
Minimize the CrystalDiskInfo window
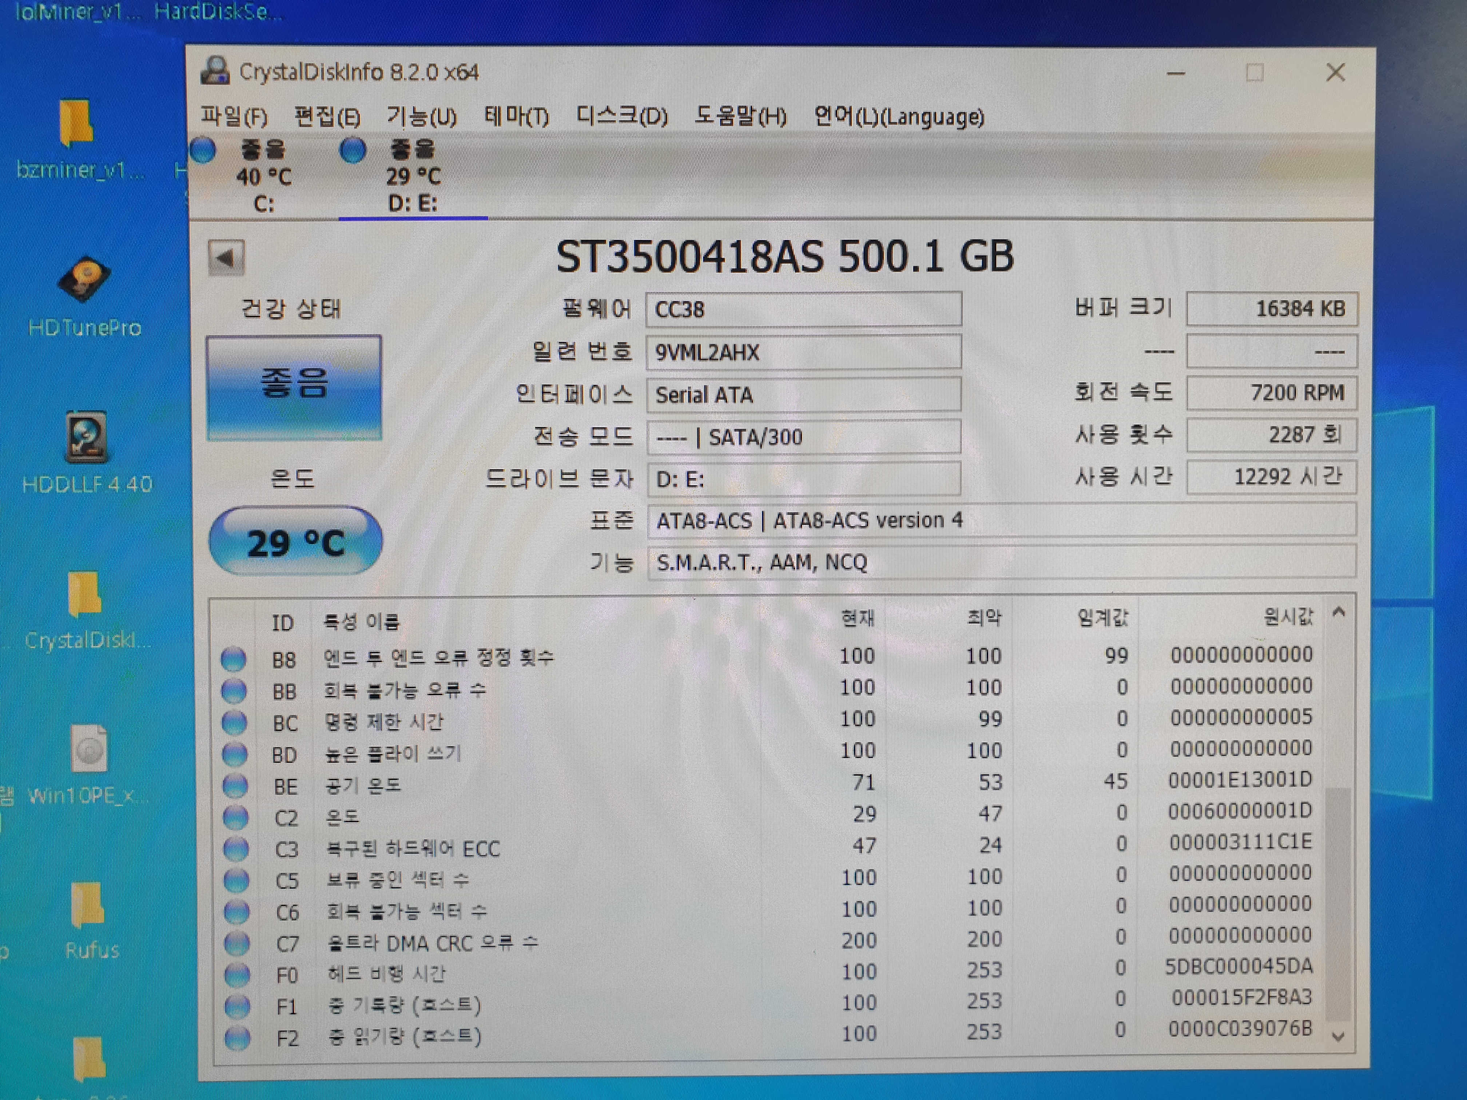point(1176,73)
